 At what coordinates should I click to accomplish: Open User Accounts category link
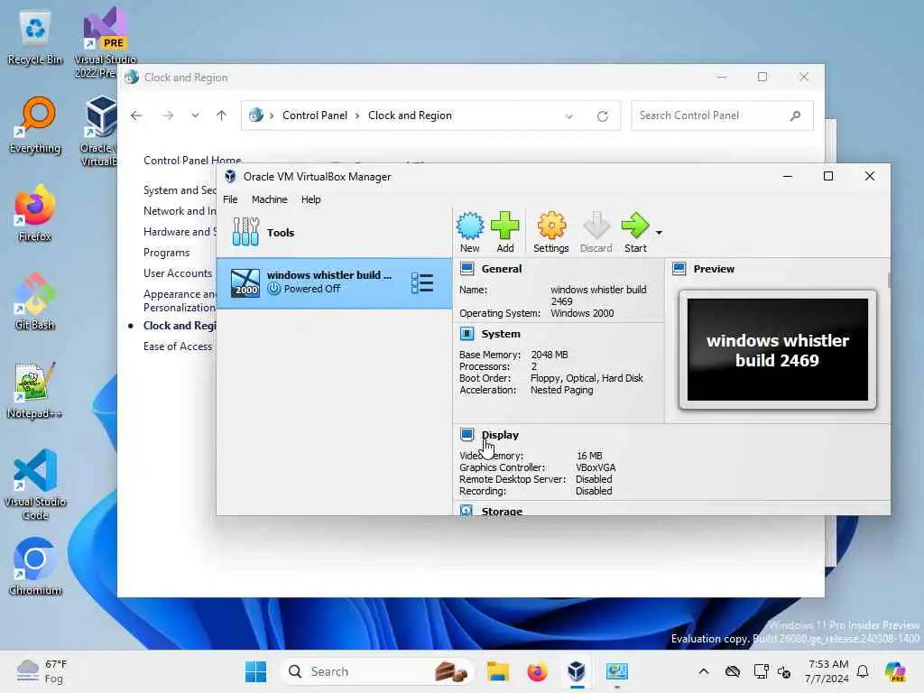(x=178, y=273)
